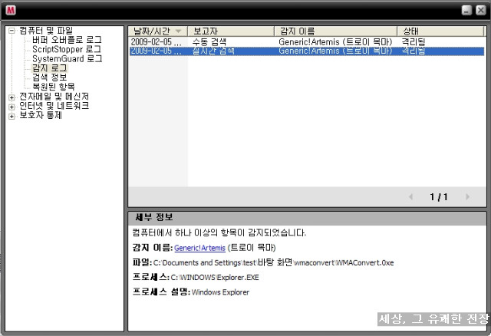Click 격리됨 status in 수동 검색 row
491x336 pixels.
point(413,41)
